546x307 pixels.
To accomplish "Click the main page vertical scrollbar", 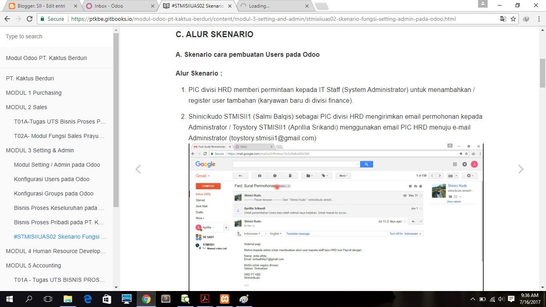I will (x=542, y=73).
